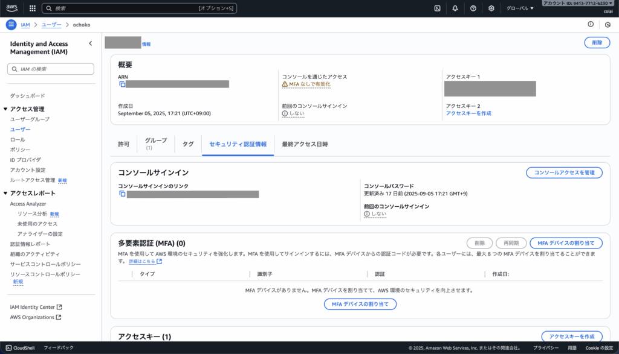Open the services grid menu icon
Image resolution: width=619 pixels, height=354 pixels.
pyautogui.click(x=31, y=8)
